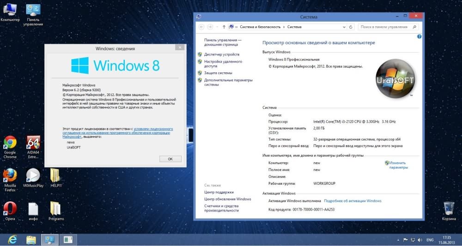Open Защита системы link in sidebar
The width and height of the screenshot is (462, 246).
[x=218, y=73]
